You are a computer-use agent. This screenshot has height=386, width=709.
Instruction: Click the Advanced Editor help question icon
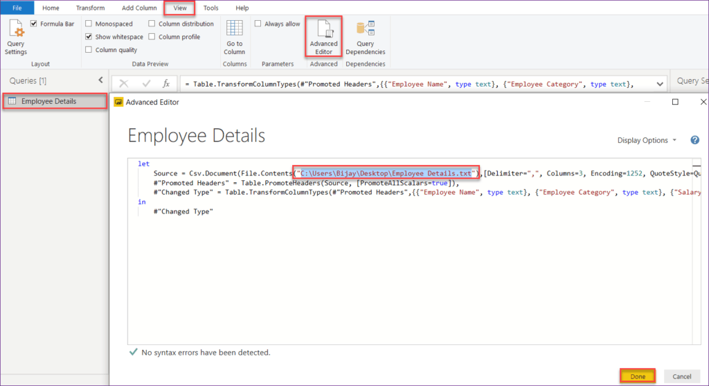(695, 140)
